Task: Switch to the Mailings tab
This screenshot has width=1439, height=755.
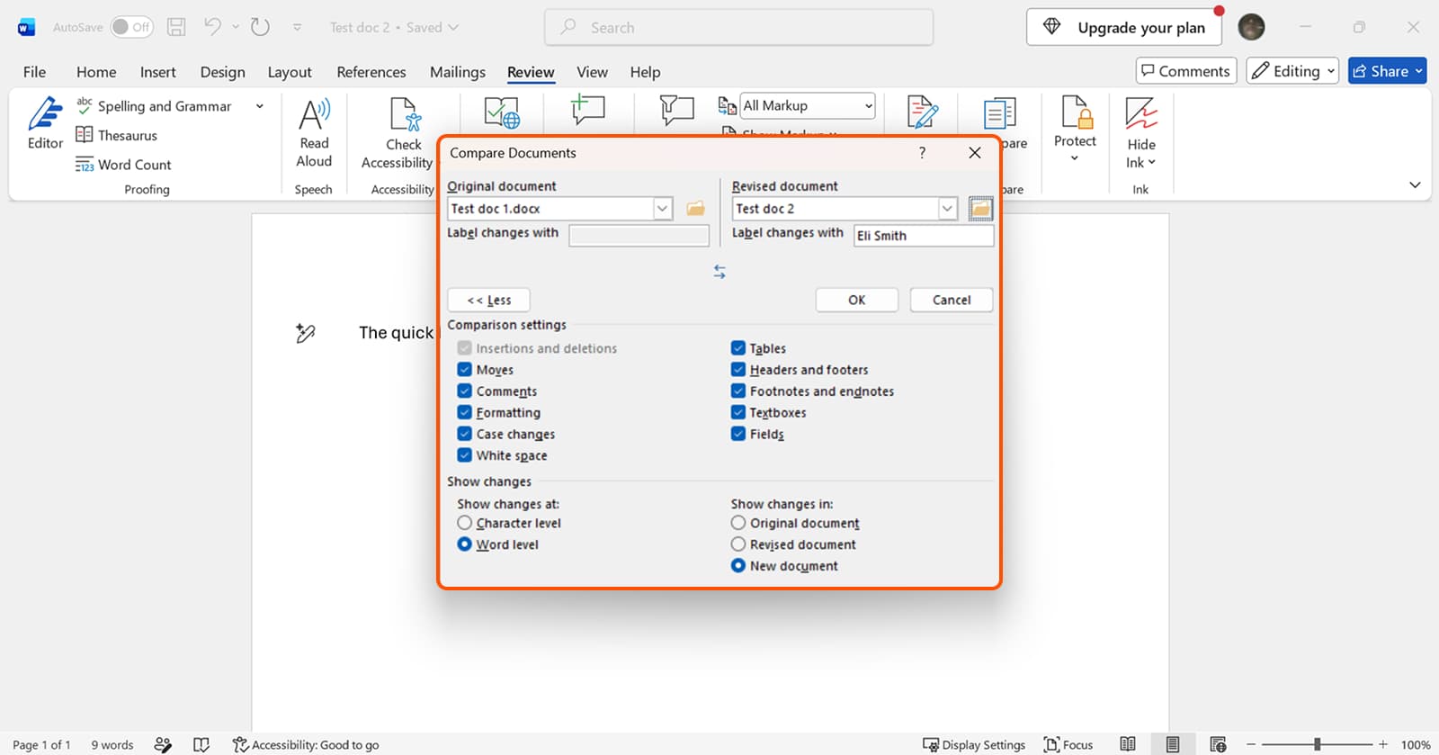Action: point(458,72)
